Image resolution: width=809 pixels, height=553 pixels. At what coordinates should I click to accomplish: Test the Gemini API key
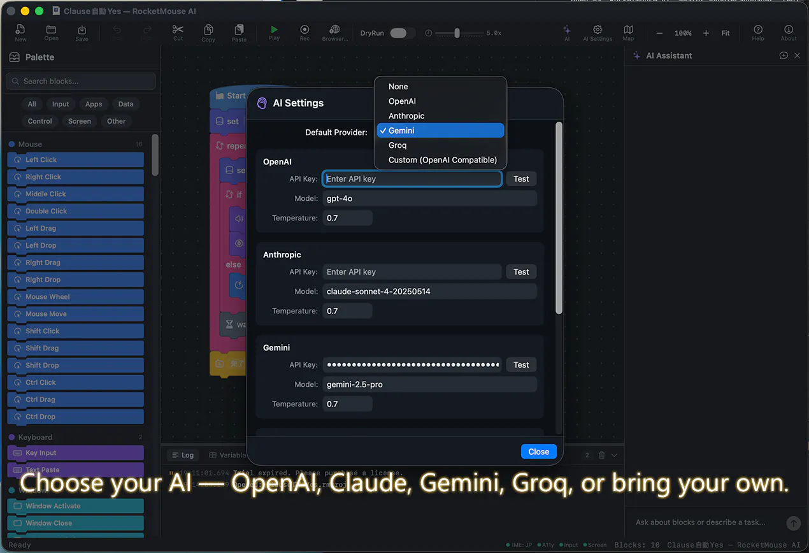(521, 365)
